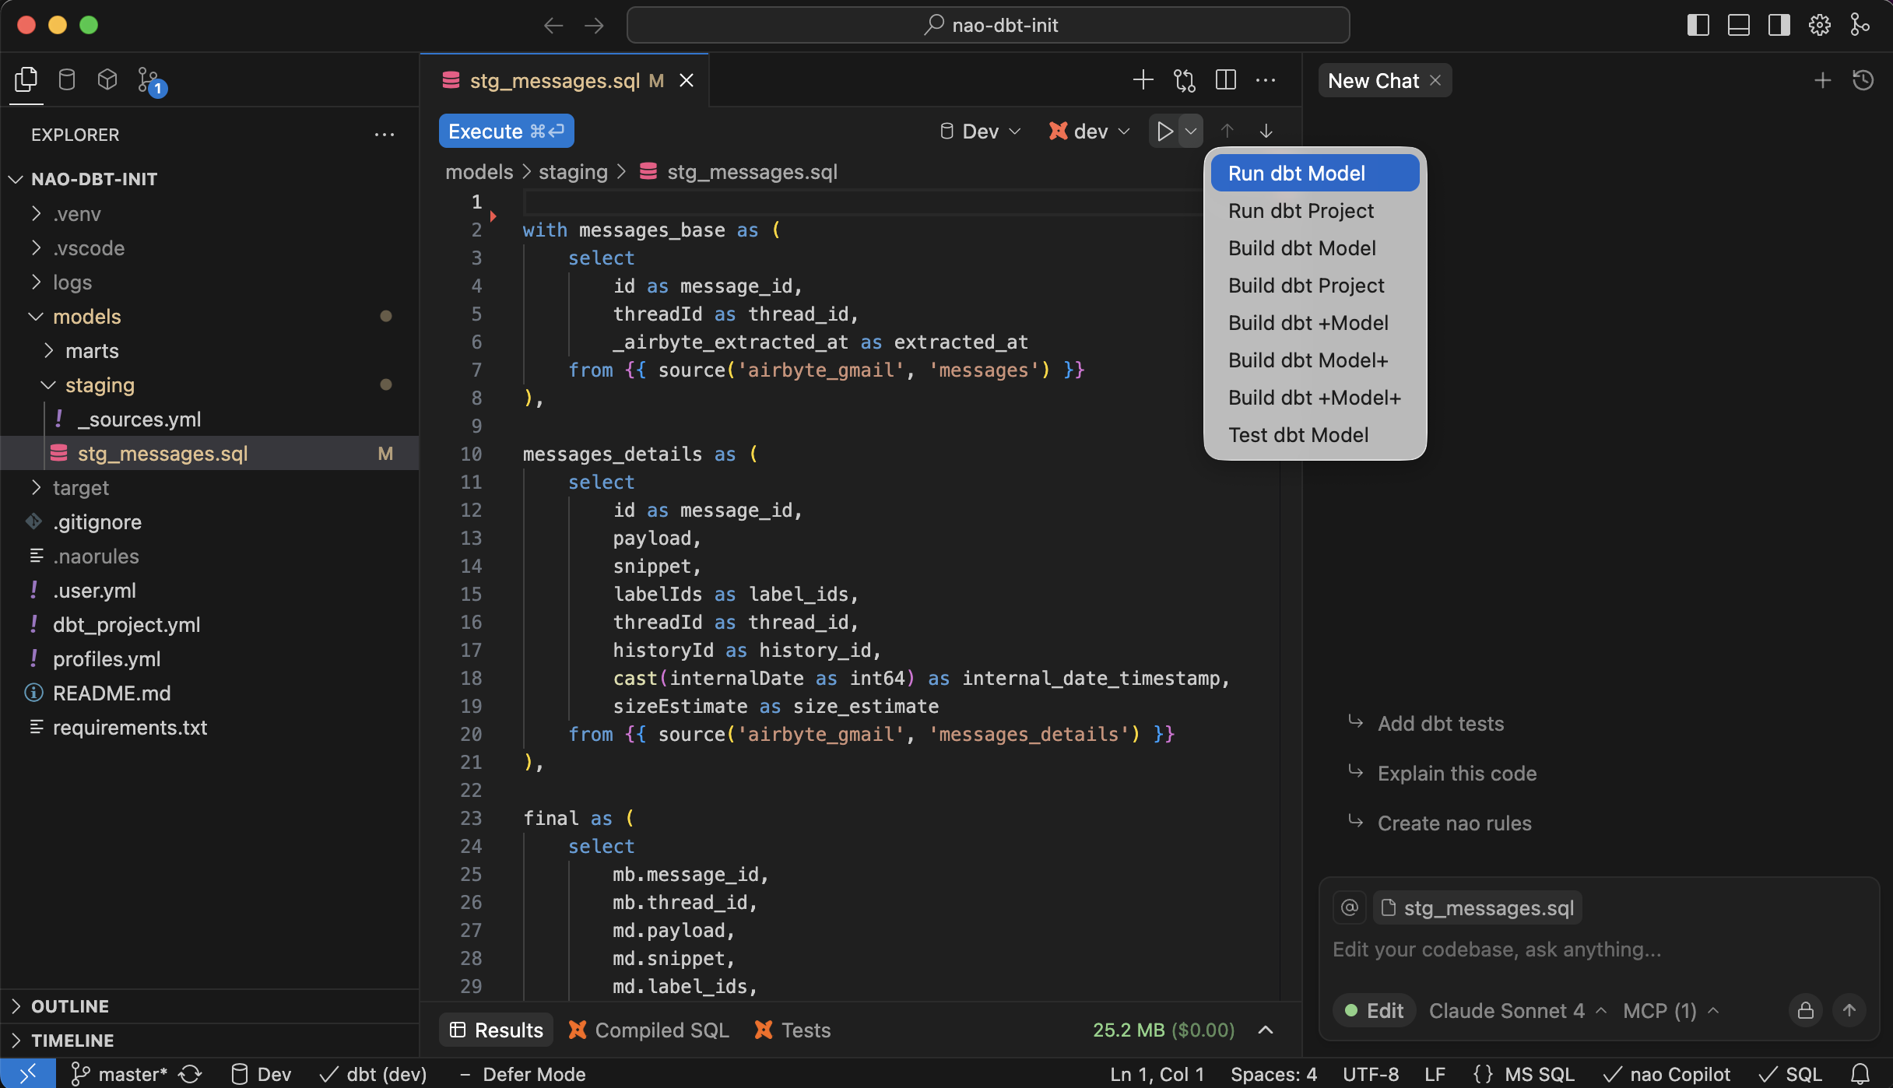Screen dimensions: 1893x1088
Task: Toggle the primary sidebar layout icon
Action: point(1698,25)
